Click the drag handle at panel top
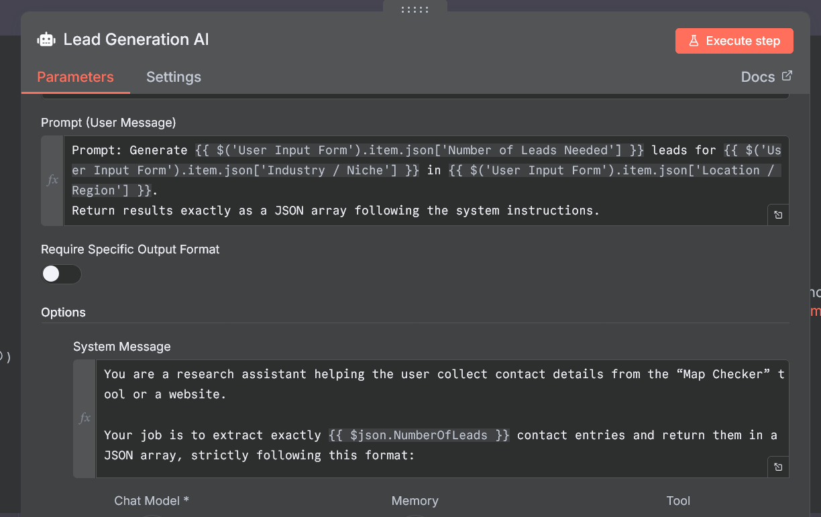Screen dimensions: 821x517 [415, 9]
